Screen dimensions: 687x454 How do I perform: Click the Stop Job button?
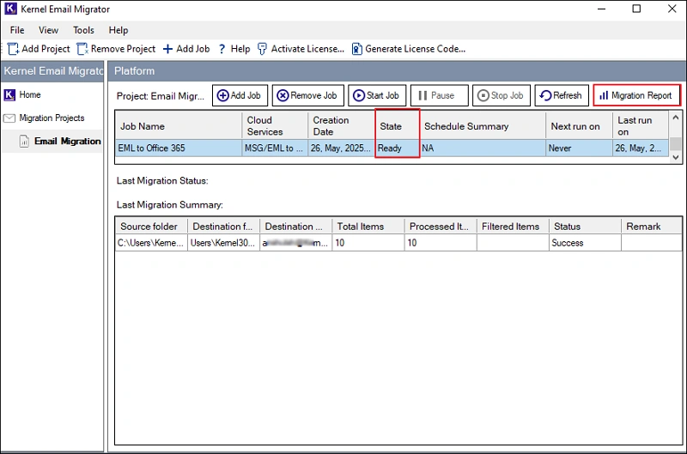coord(502,95)
